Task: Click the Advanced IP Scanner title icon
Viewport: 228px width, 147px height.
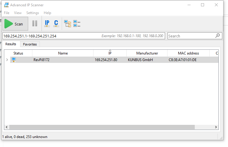Action: pyautogui.click(x=6, y=5)
